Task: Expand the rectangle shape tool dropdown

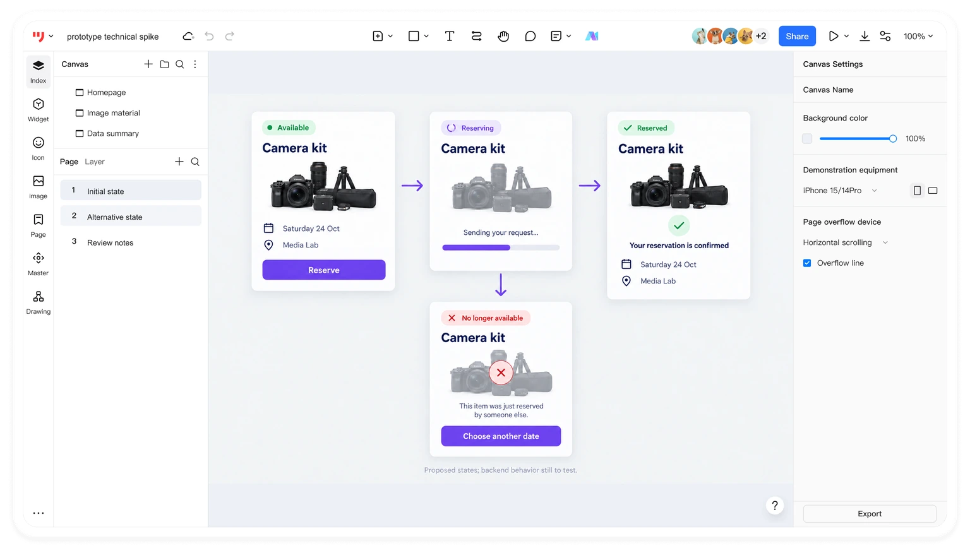Action: click(426, 36)
